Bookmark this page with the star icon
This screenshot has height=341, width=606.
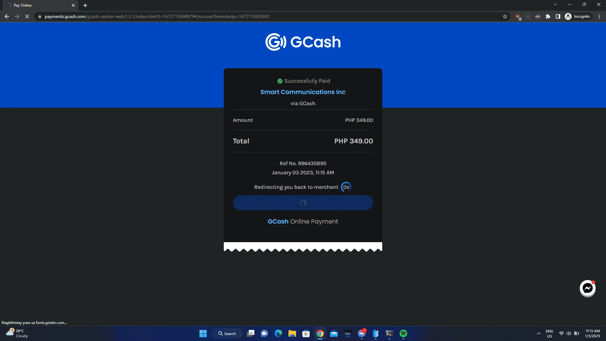pos(505,16)
